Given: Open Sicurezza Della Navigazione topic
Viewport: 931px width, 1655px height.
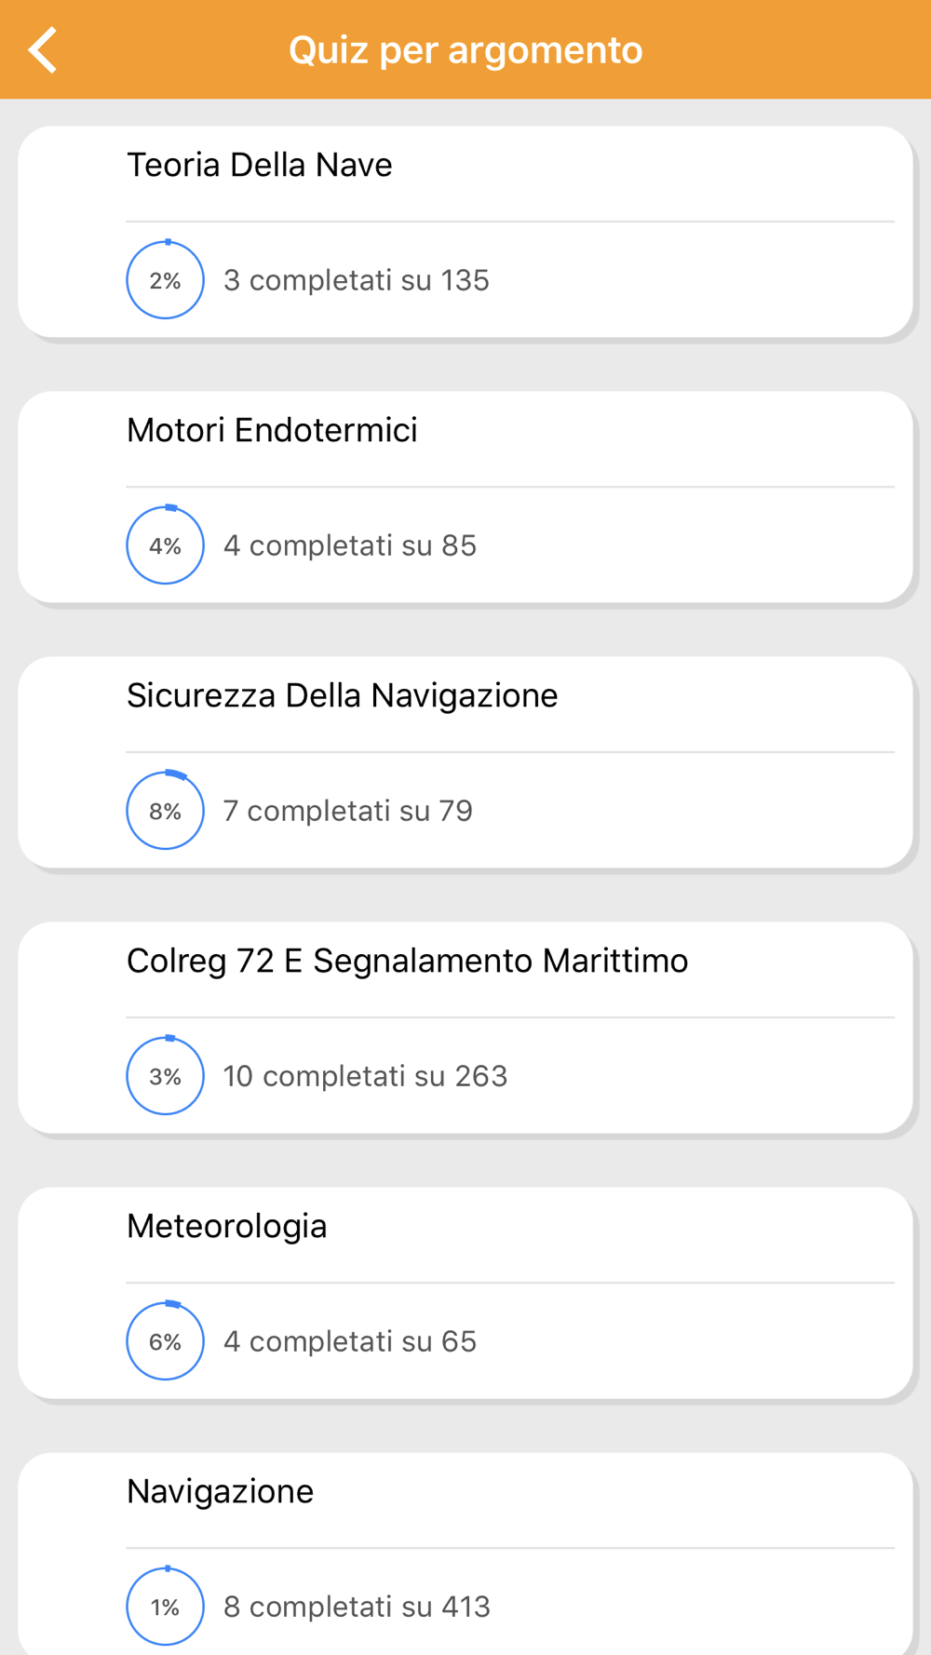Looking at the screenshot, I should point(465,762).
